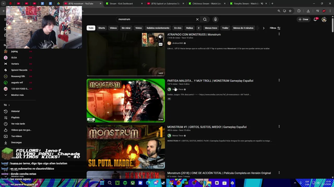This screenshot has width=334, height=187.
Task: Select the Trailer filter chip
Action: point(225,28)
